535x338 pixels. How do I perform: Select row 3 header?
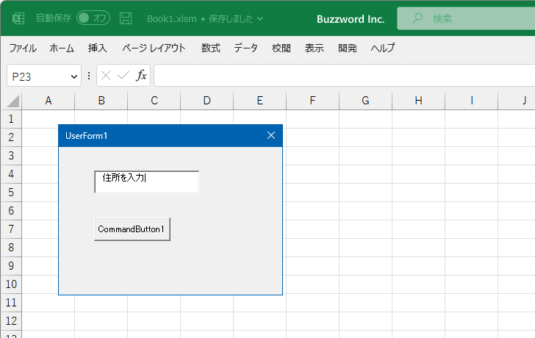point(11,156)
